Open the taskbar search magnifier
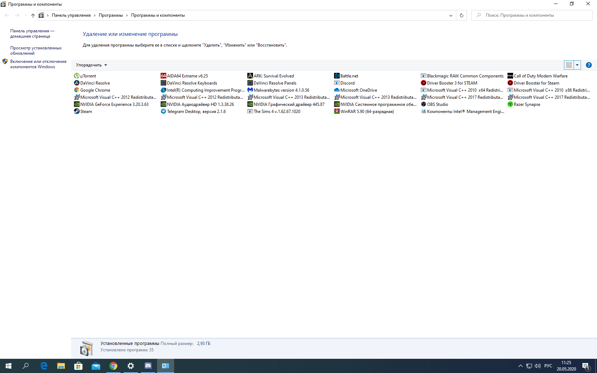Screen dimensions: 597x373 26,366
